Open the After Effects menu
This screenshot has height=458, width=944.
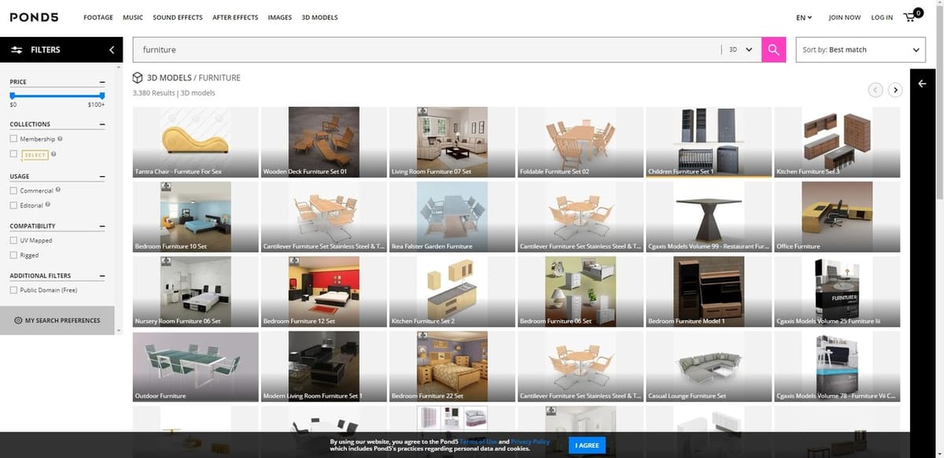click(235, 17)
